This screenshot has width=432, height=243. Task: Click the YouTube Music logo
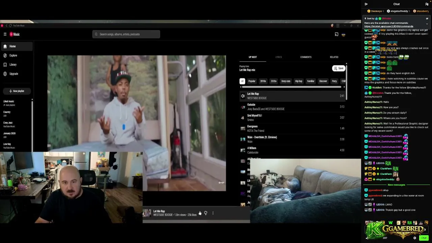point(15,34)
